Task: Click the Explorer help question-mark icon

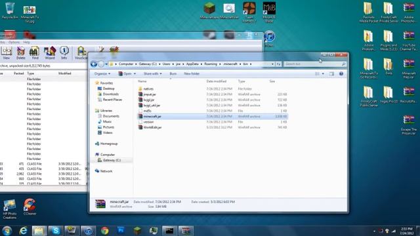Action: tap(341, 73)
